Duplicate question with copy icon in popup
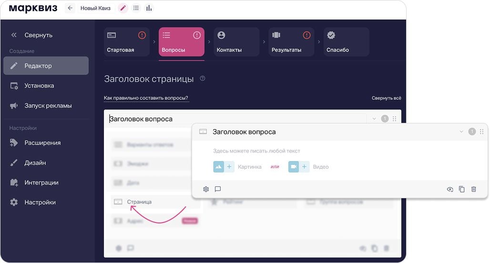Viewport: 490px width, 263px height. 461,189
